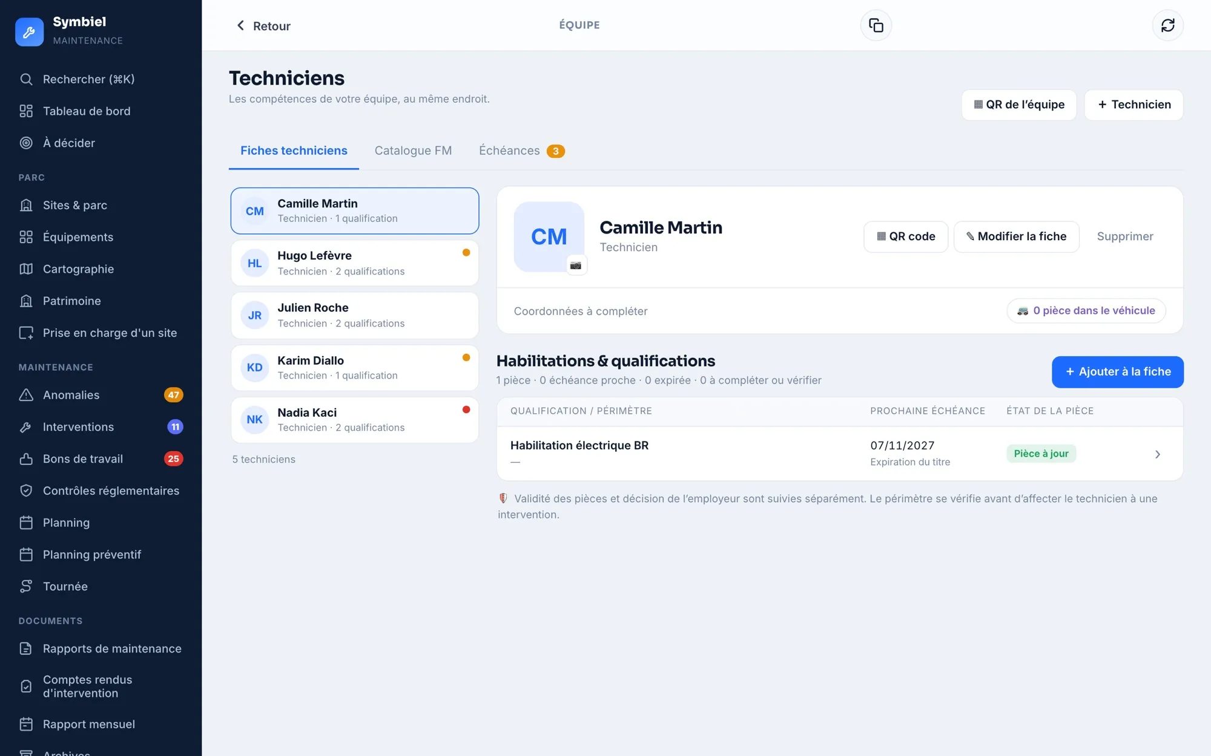Click QR code button for Camille Martin

906,236
